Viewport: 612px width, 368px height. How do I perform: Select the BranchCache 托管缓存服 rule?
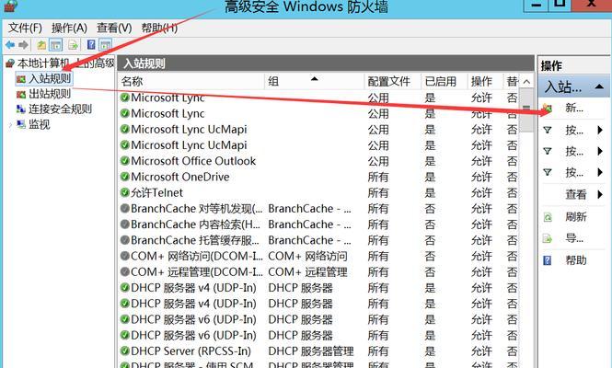195,240
